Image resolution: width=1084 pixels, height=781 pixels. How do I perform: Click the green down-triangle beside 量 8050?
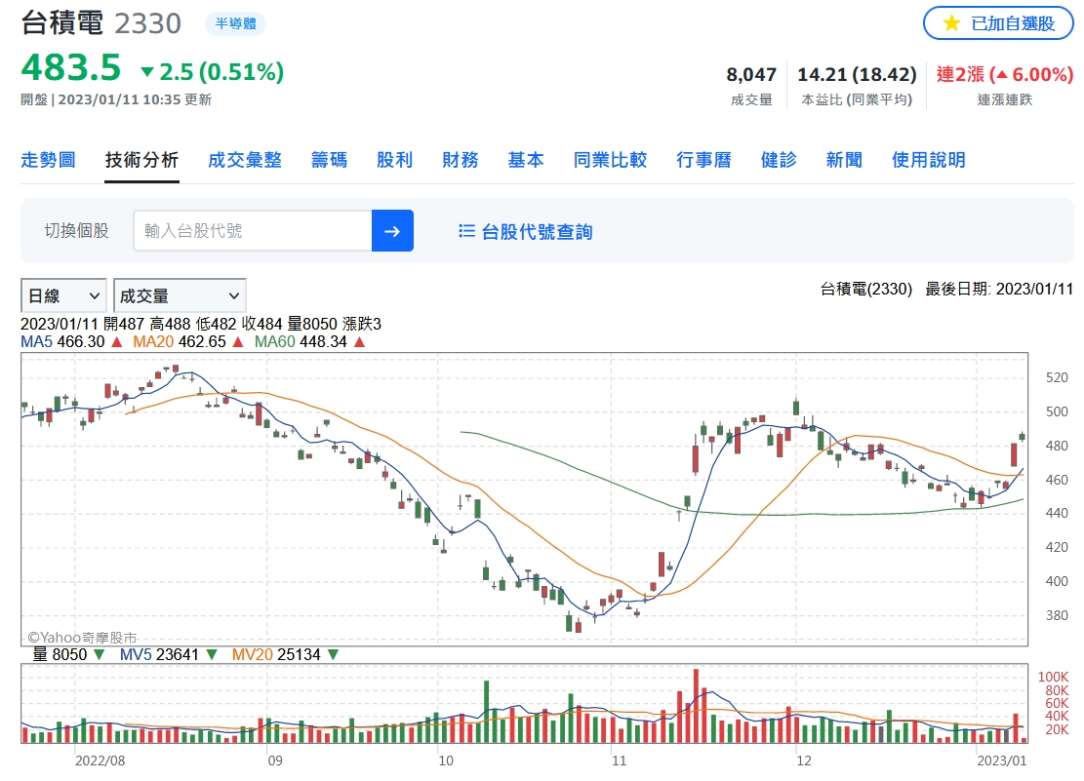99,654
